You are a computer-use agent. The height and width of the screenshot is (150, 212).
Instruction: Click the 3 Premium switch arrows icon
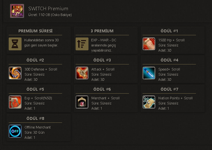[82, 44]
